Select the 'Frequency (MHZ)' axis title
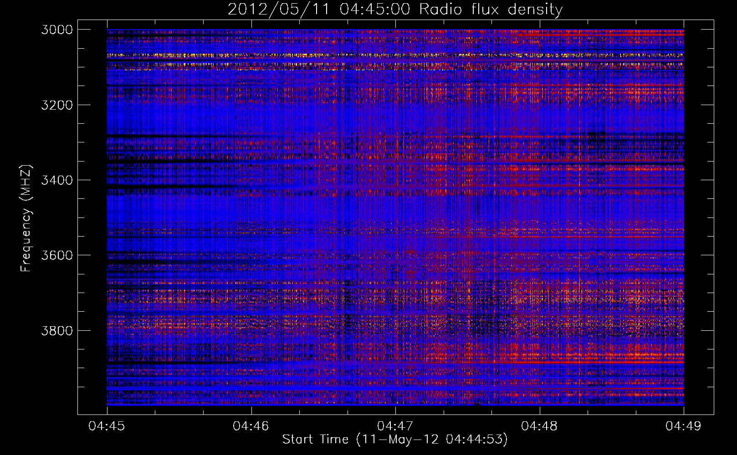Image resolution: width=737 pixels, height=455 pixels. point(26,218)
